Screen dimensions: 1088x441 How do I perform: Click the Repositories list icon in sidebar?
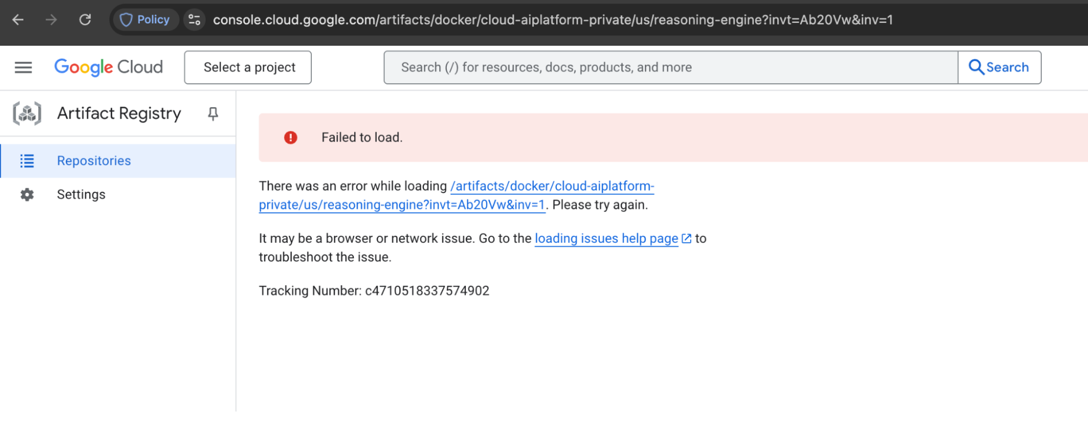pyautogui.click(x=27, y=161)
